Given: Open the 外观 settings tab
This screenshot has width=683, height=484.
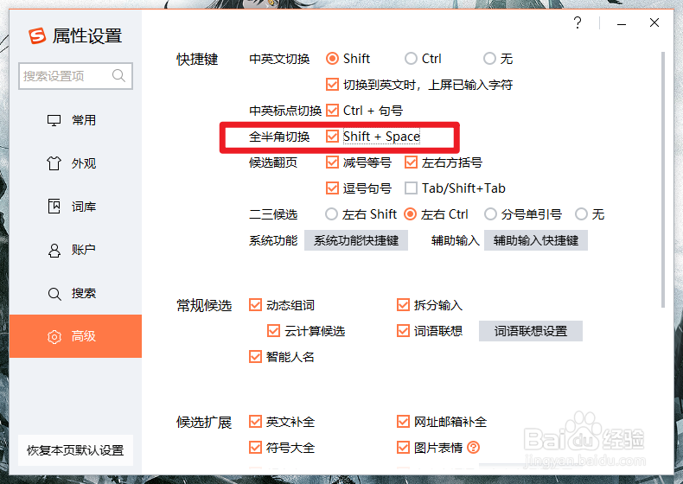Looking at the screenshot, I should 75,163.
